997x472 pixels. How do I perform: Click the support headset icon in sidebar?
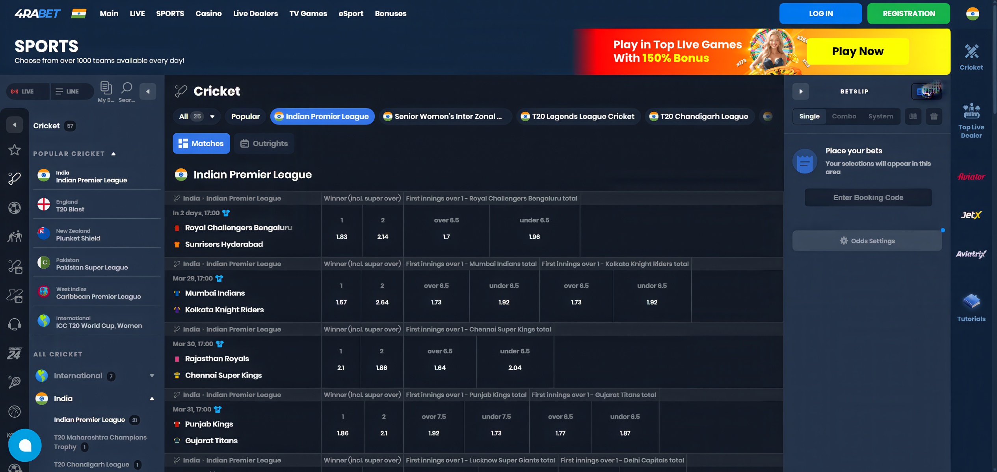pyautogui.click(x=14, y=323)
